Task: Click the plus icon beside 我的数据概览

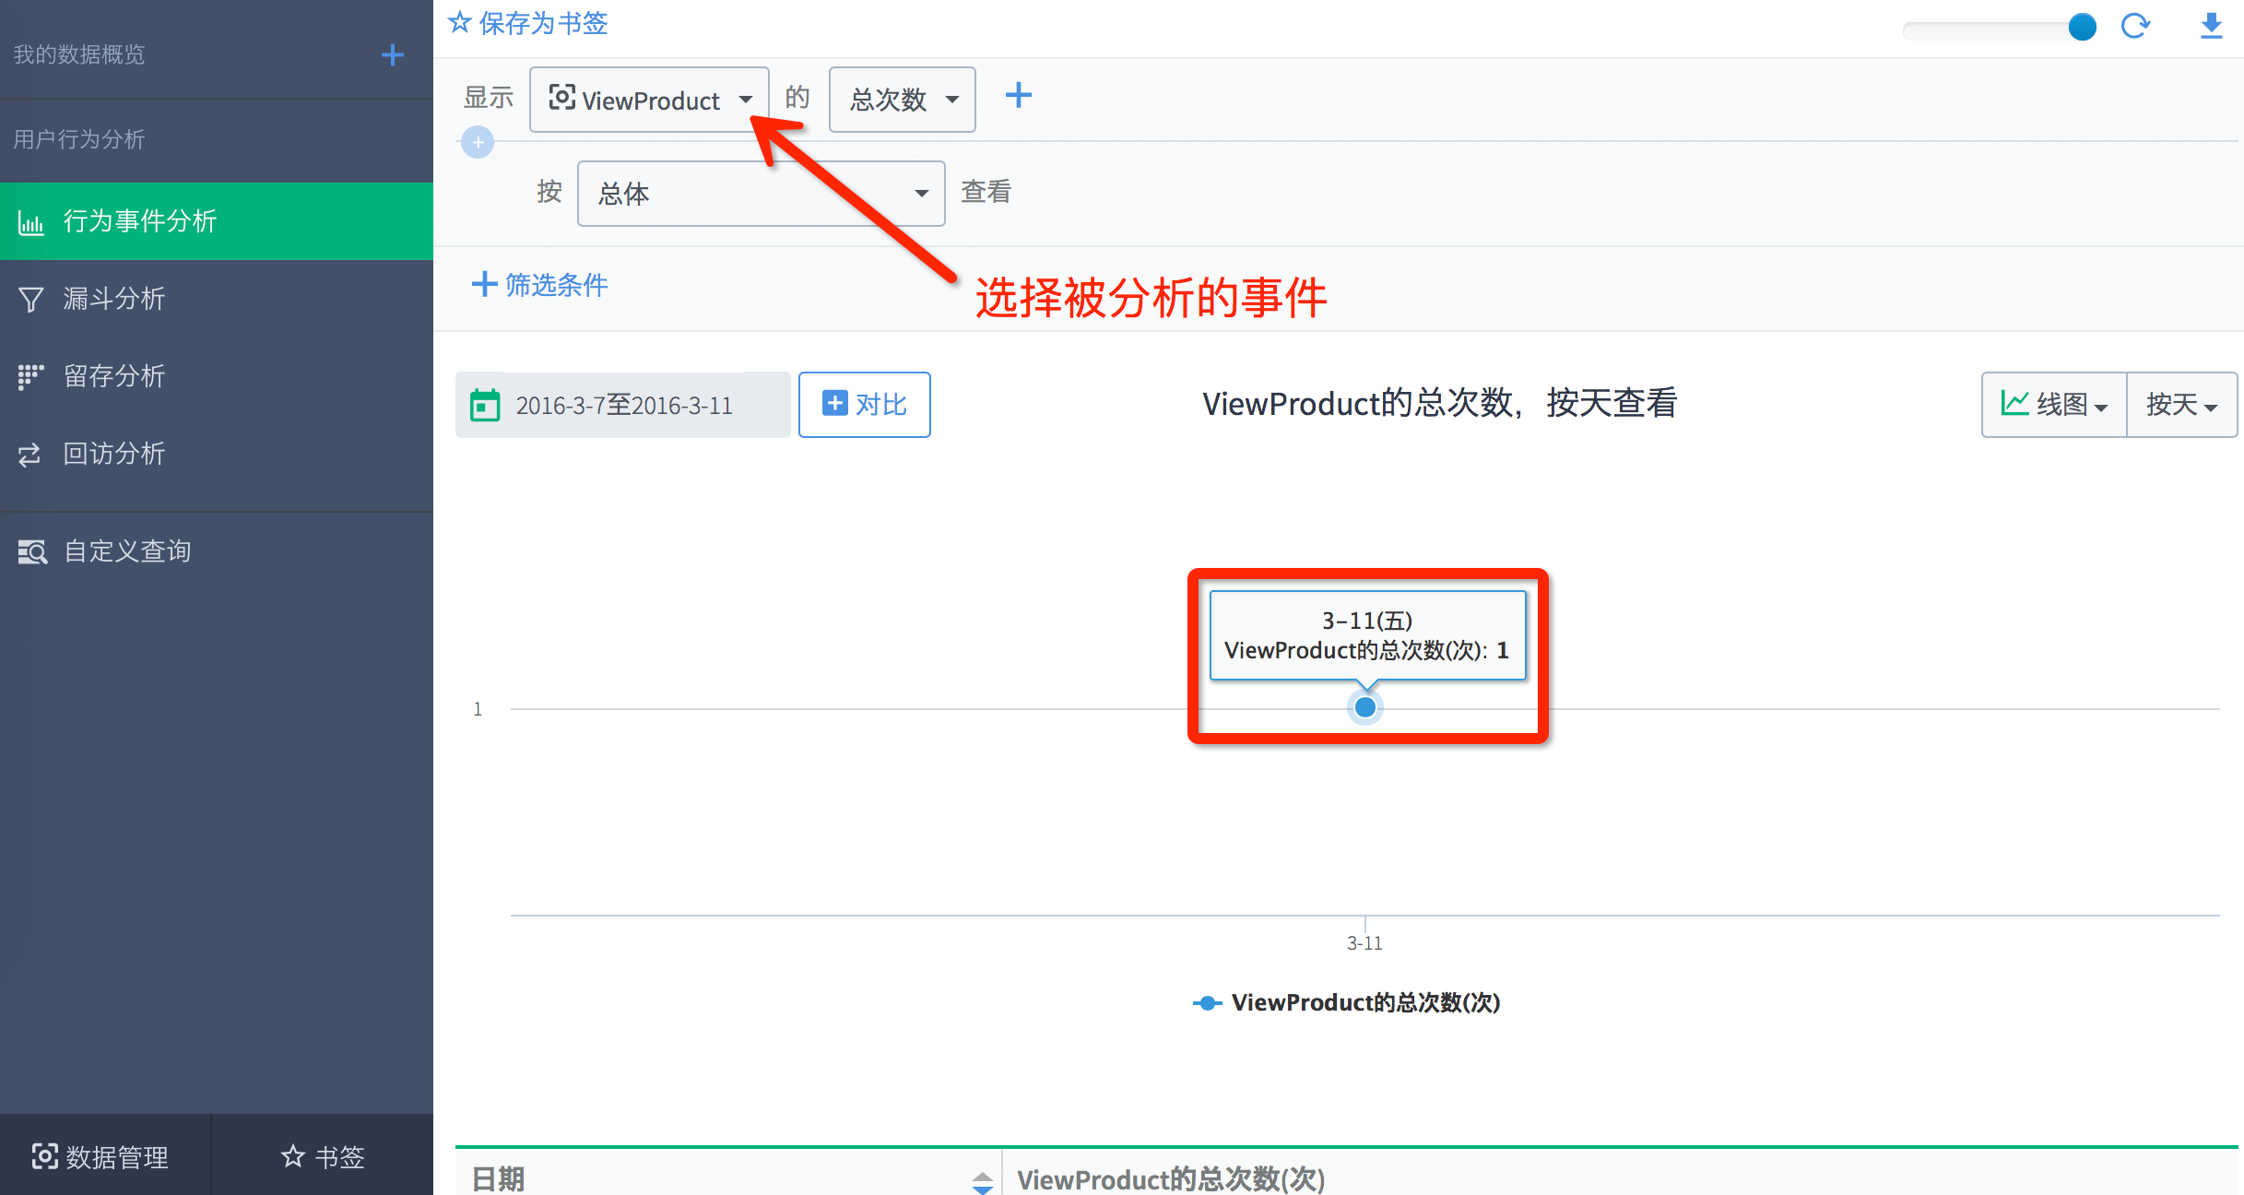Action: [393, 55]
